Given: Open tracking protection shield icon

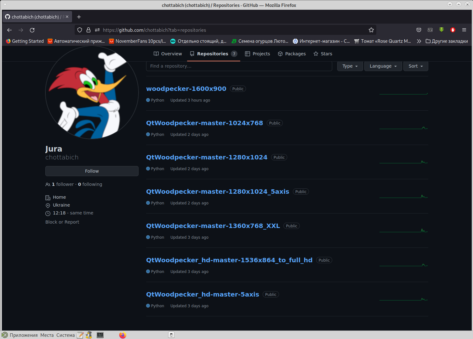Looking at the screenshot, I should click(80, 30).
